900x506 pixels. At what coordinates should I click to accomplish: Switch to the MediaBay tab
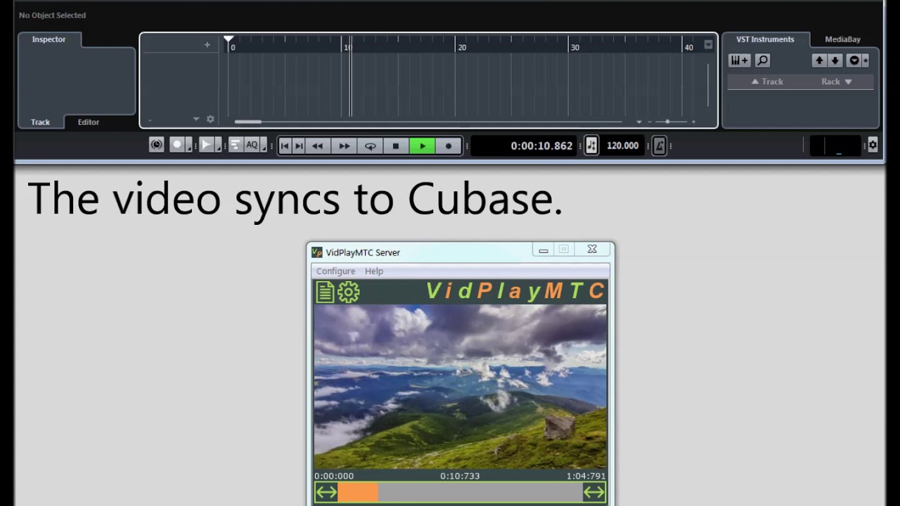842,39
